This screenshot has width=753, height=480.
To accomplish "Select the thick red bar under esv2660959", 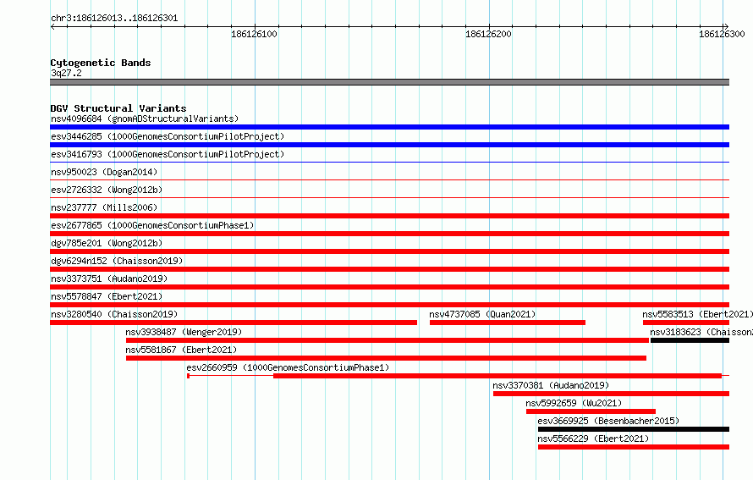I will tap(497, 376).
